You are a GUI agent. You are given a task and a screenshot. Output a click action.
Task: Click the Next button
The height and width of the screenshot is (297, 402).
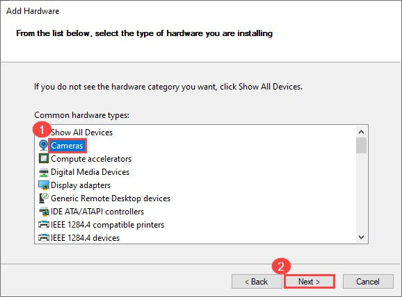[309, 282]
